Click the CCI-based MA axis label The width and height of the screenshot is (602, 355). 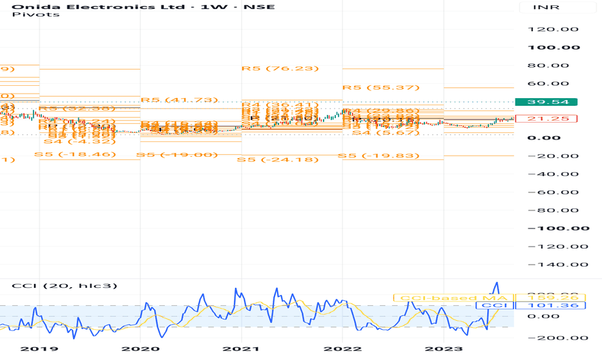pyautogui.click(x=453, y=298)
